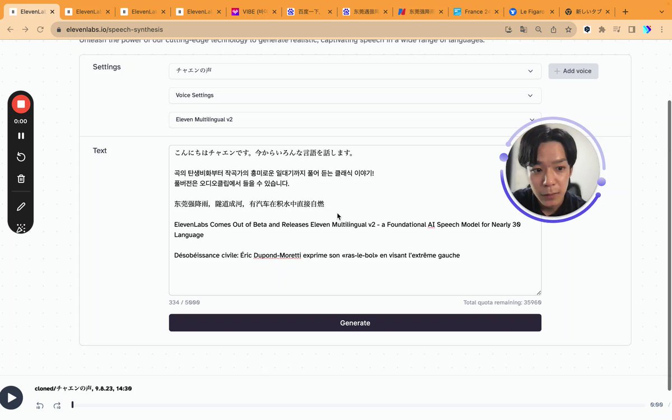Click the cloned/チャエンの声 clip title
This screenshot has width=672, height=420.
click(x=83, y=388)
